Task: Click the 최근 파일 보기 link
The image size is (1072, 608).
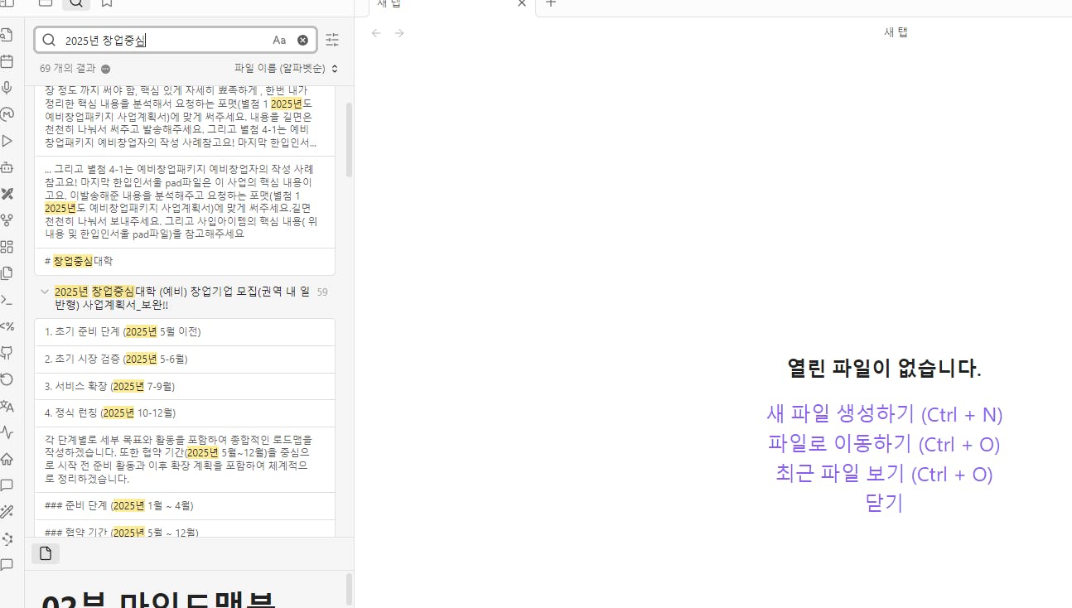Action: click(883, 474)
